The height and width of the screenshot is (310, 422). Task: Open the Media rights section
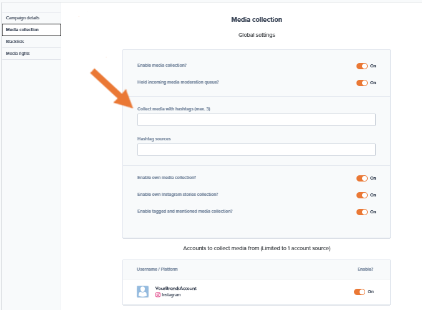[x=18, y=54]
